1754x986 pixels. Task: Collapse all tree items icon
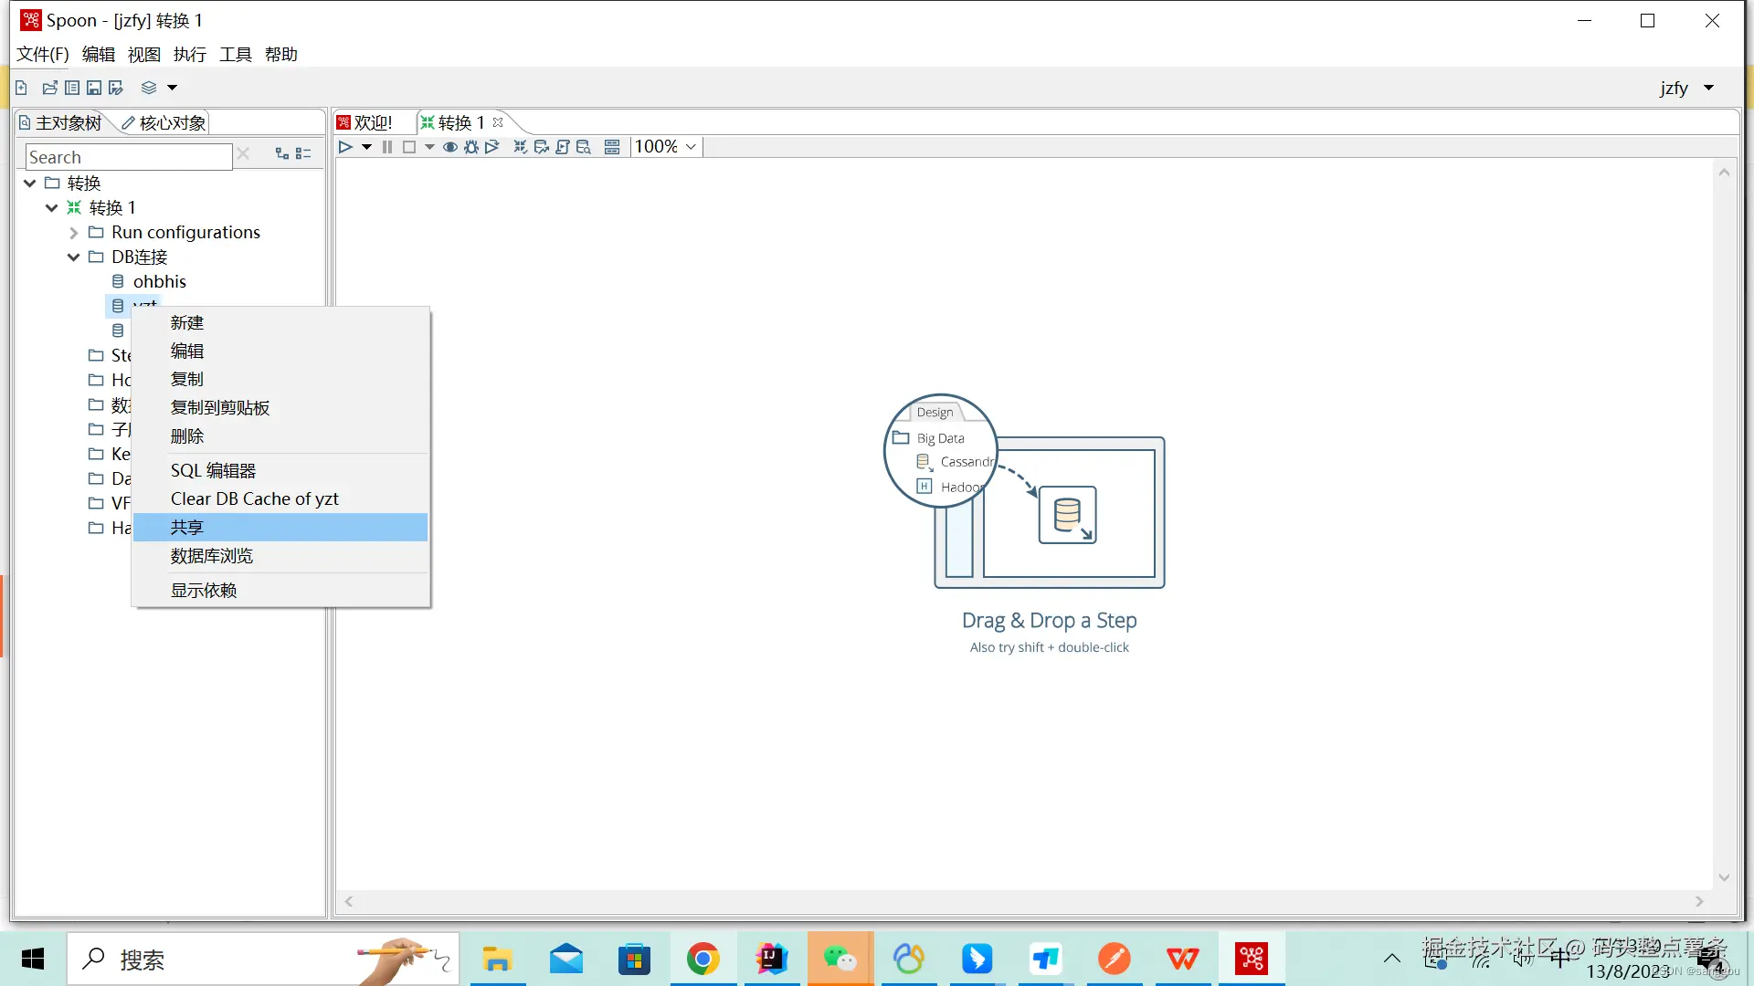(x=304, y=154)
